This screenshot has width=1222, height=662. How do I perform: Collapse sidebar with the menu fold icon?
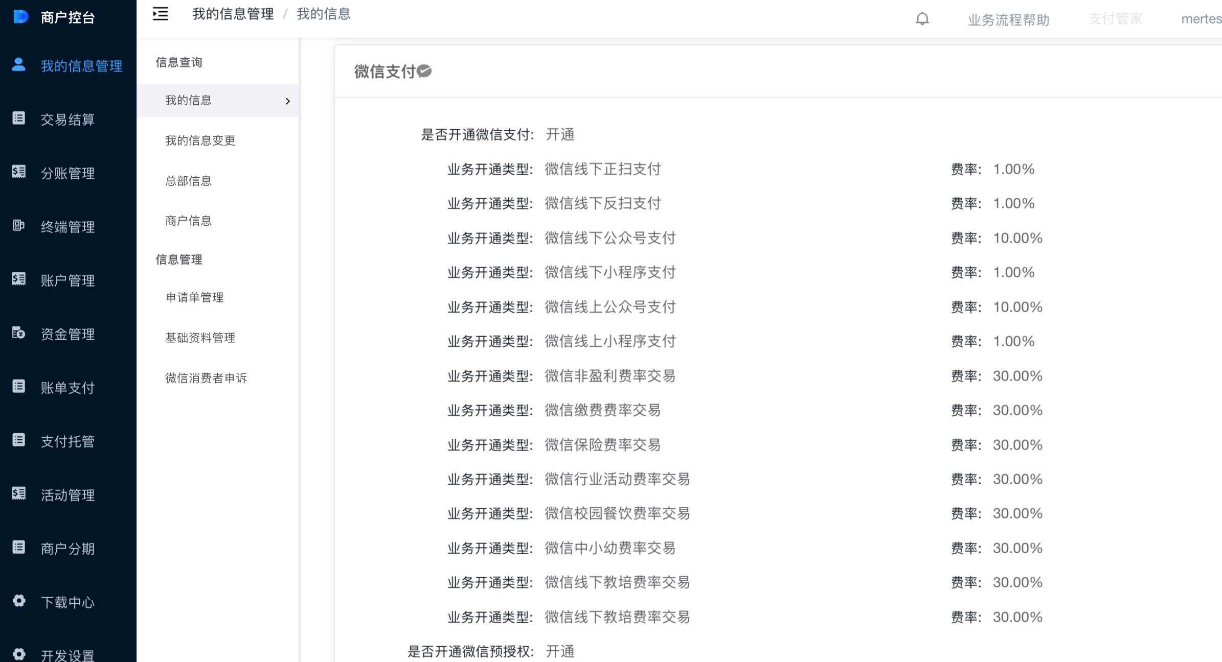[x=161, y=14]
